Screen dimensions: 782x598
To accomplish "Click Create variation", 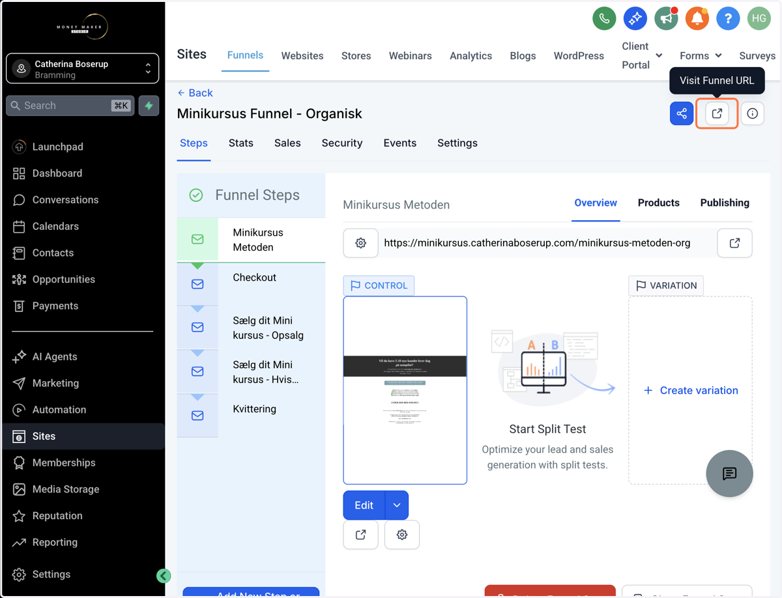I will 691,390.
